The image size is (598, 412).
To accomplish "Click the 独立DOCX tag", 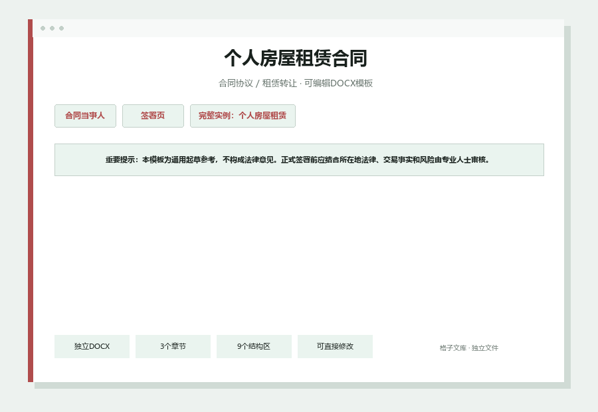I will point(92,346).
